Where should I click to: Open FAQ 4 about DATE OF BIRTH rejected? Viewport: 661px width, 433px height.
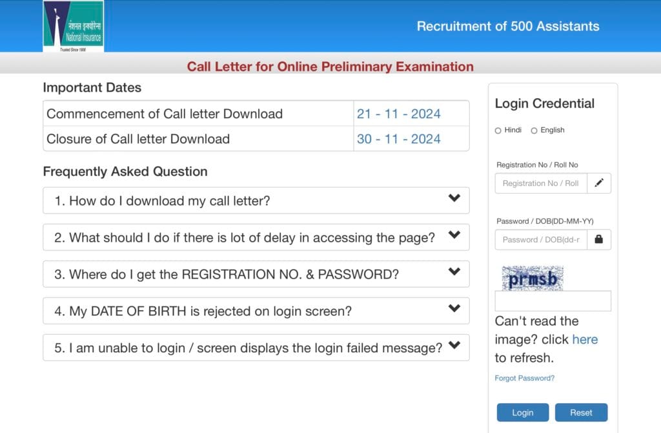256,311
